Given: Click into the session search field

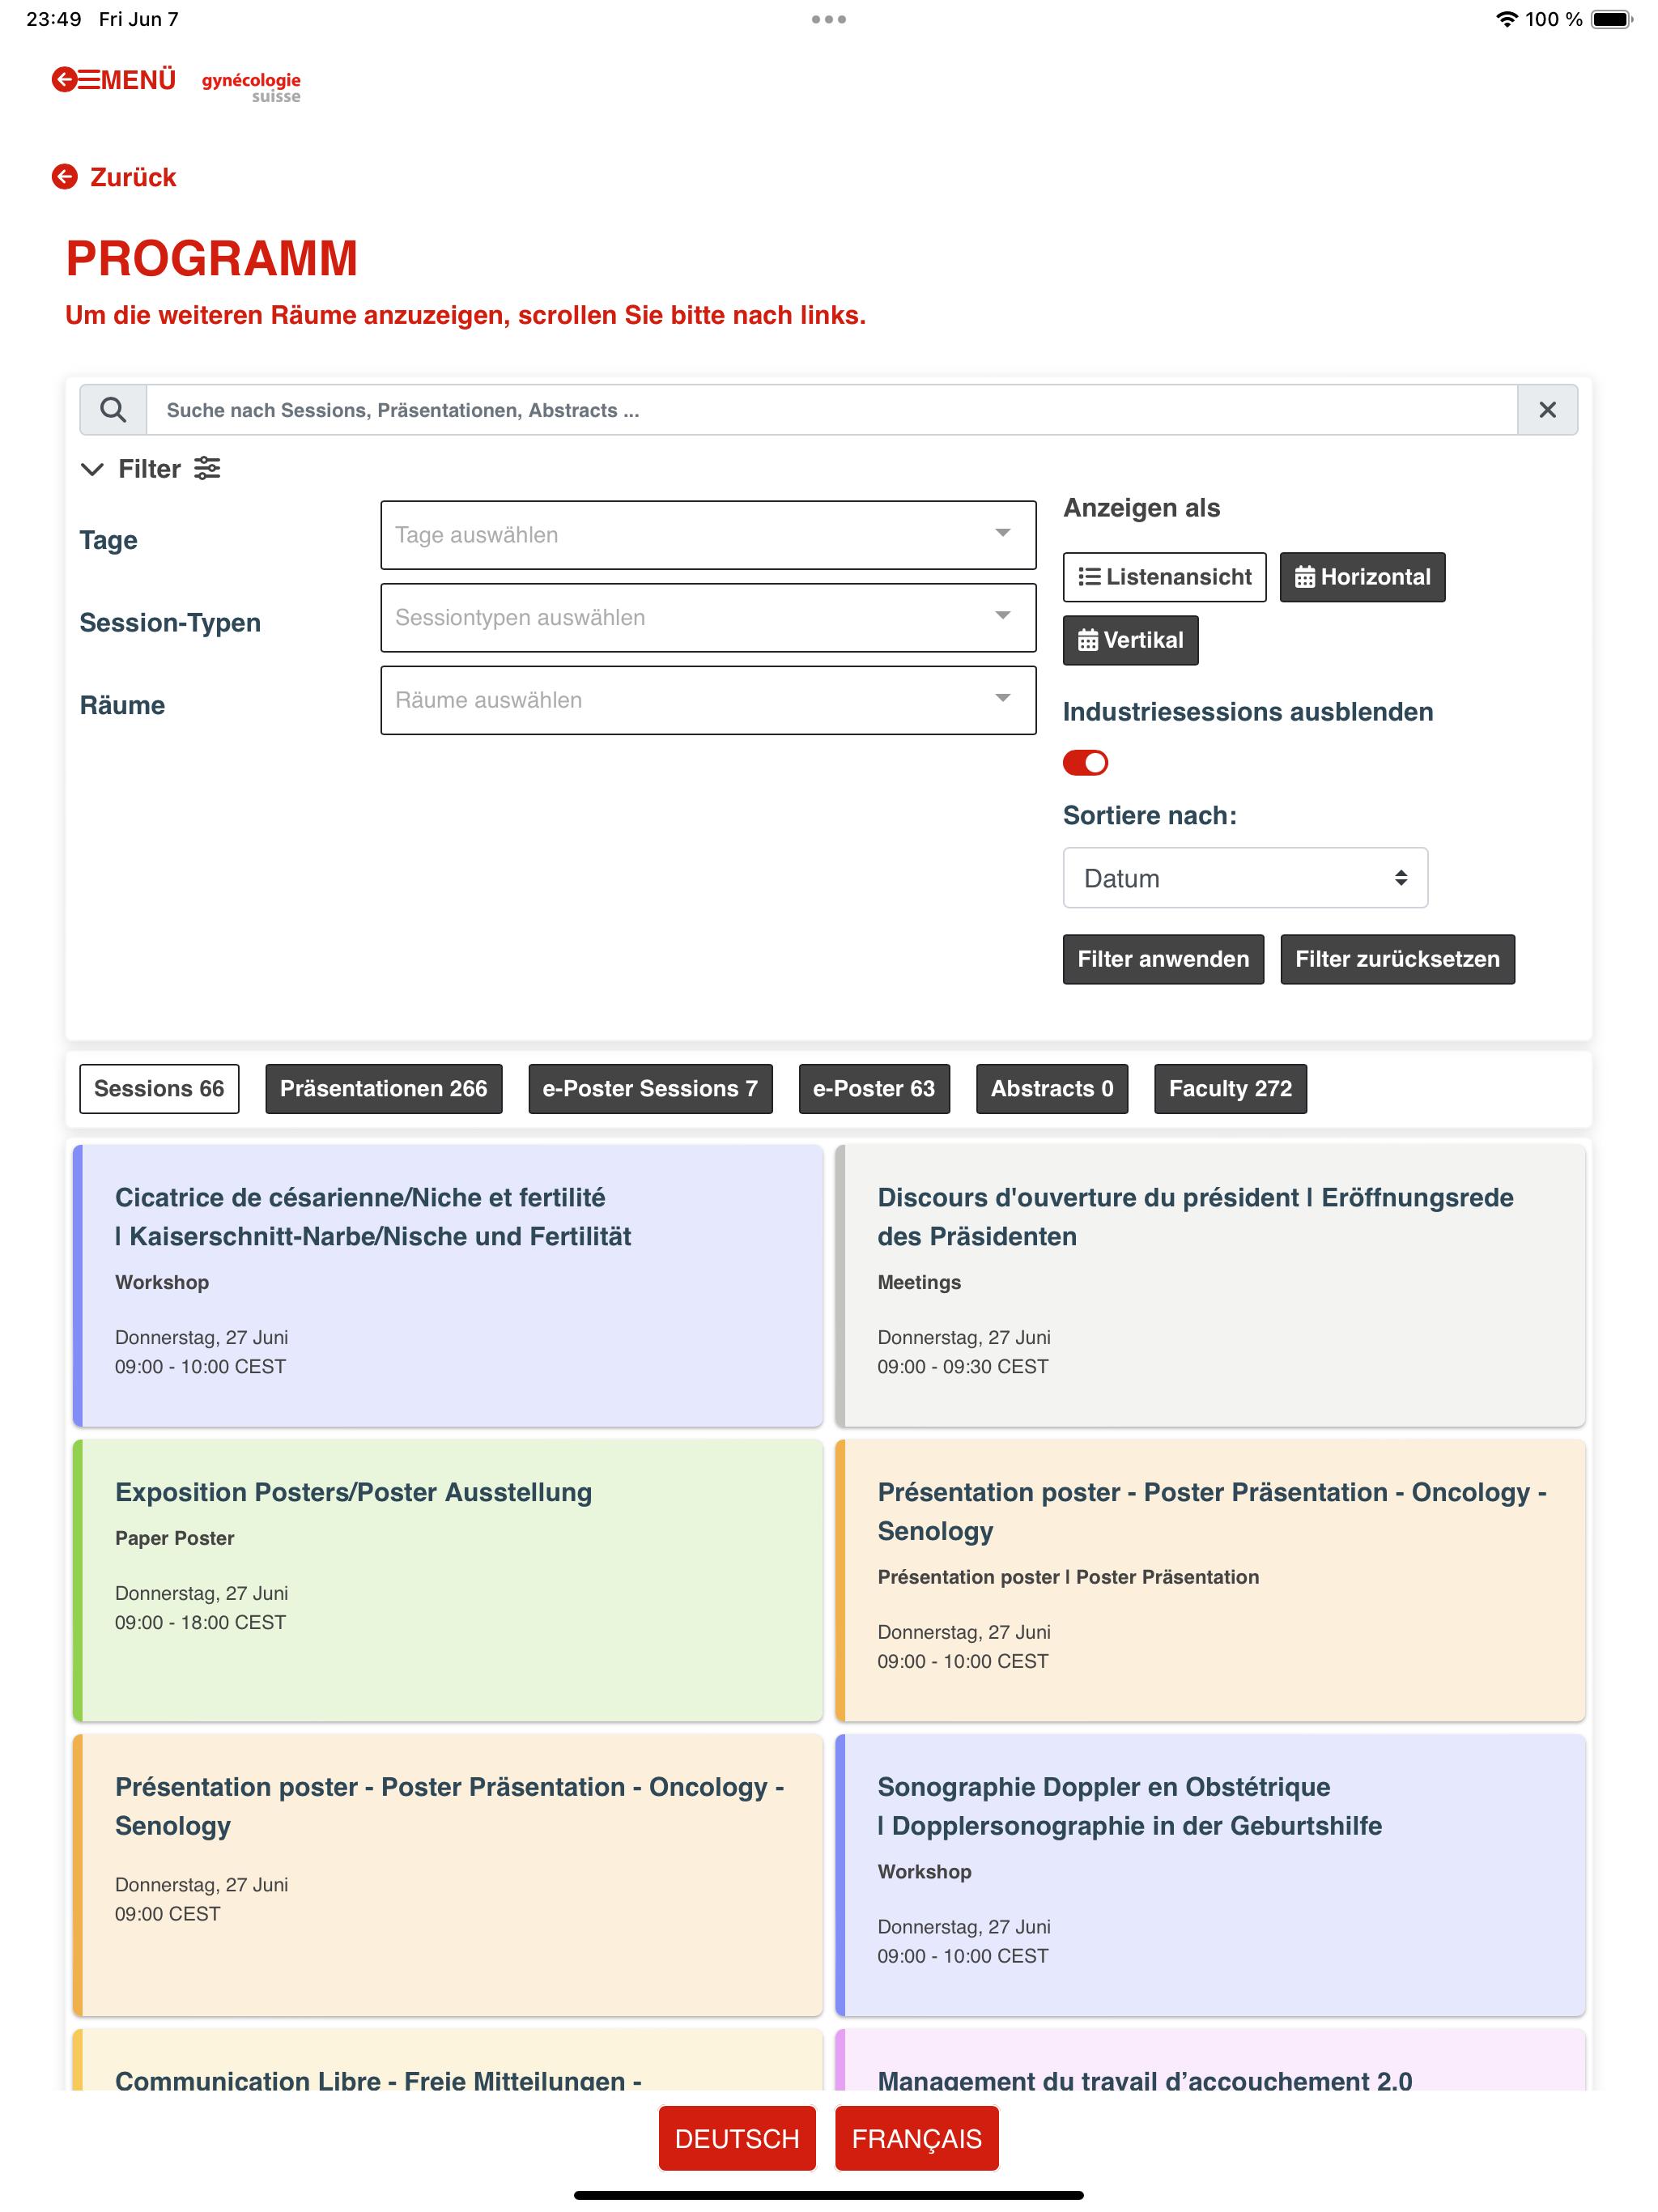Looking at the screenshot, I should point(832,410).
